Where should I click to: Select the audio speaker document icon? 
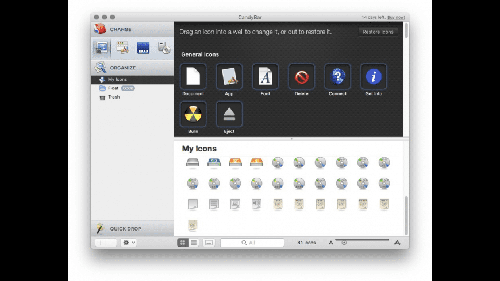pos(256,204)
